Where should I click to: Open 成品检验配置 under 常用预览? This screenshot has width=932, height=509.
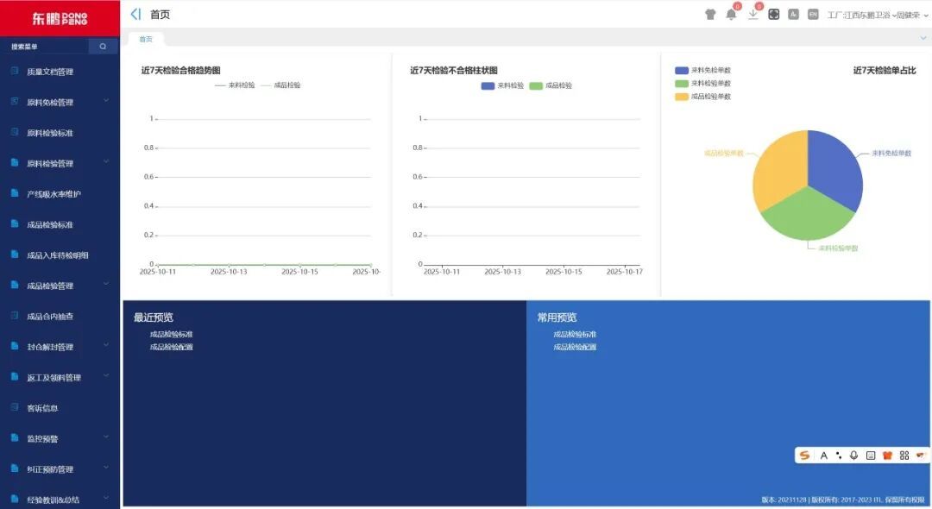click(x=575, y=347)
